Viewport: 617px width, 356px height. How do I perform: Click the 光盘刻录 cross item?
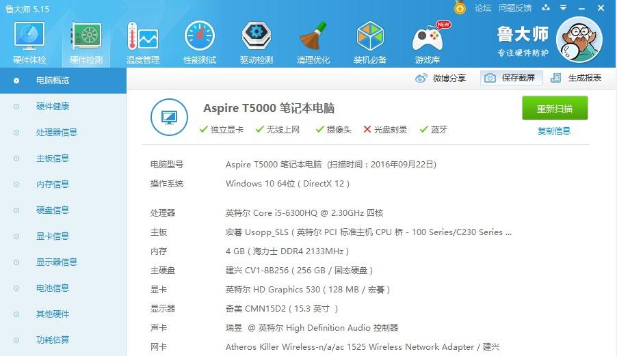(385, 130)
